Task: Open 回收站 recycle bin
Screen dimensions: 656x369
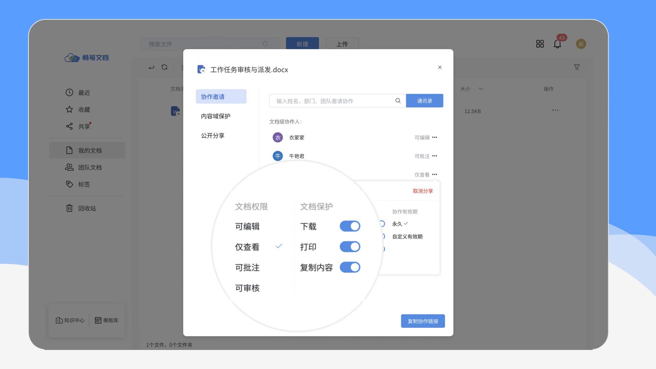Action: [81, 208]
